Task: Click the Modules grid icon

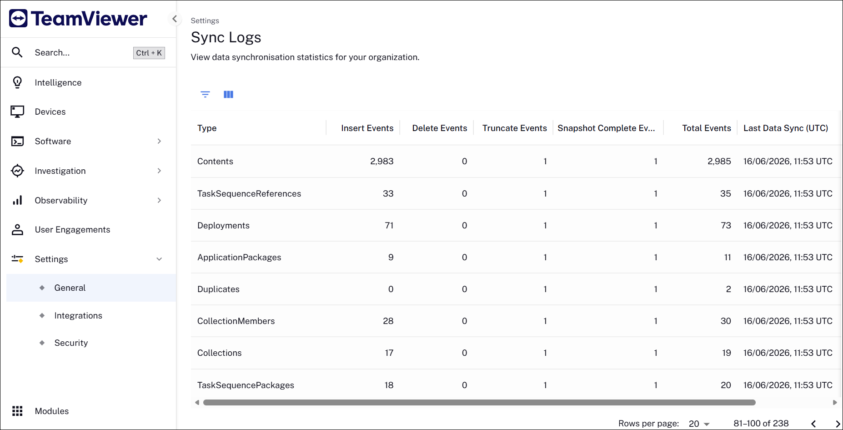Action: click(17, 411)
